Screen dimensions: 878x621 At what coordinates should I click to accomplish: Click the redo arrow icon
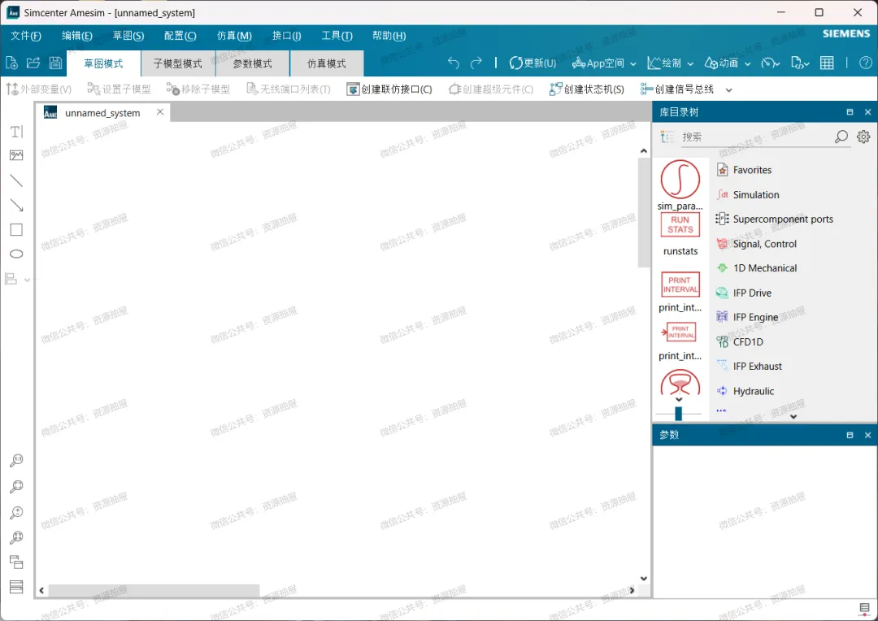[476, 63]
